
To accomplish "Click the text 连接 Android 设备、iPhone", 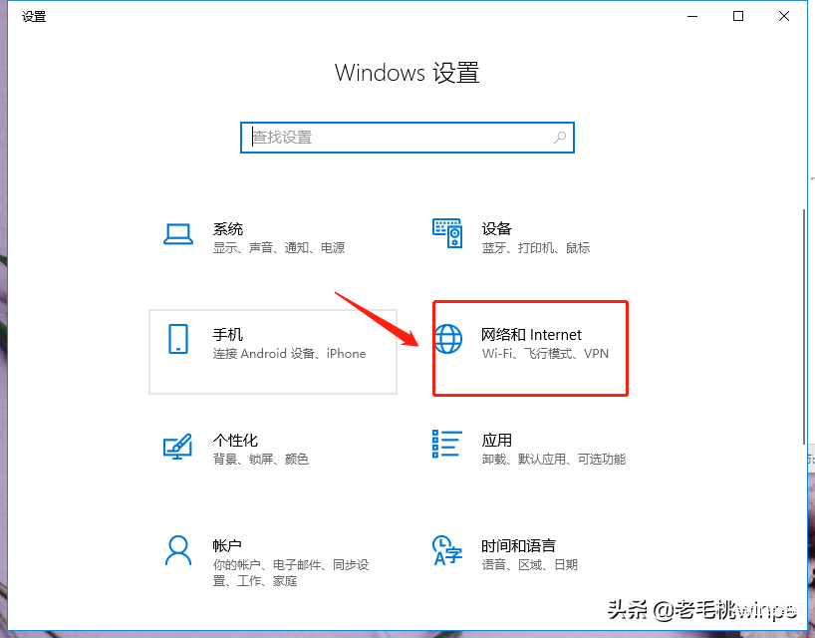I will pyautogui.click(x=290, y=354).
